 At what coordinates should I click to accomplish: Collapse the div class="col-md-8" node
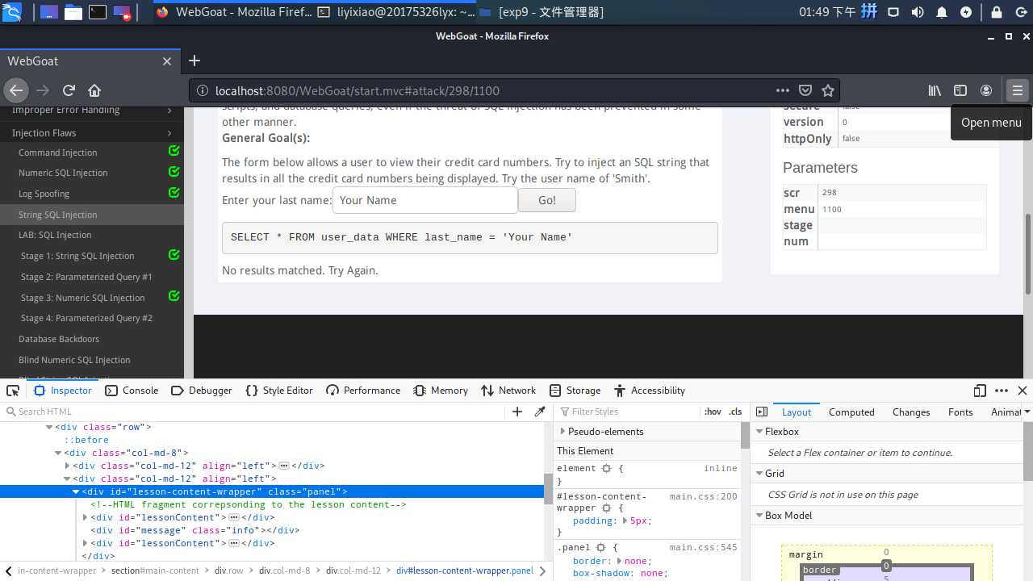pyautogui.click(x=58, y=453)
